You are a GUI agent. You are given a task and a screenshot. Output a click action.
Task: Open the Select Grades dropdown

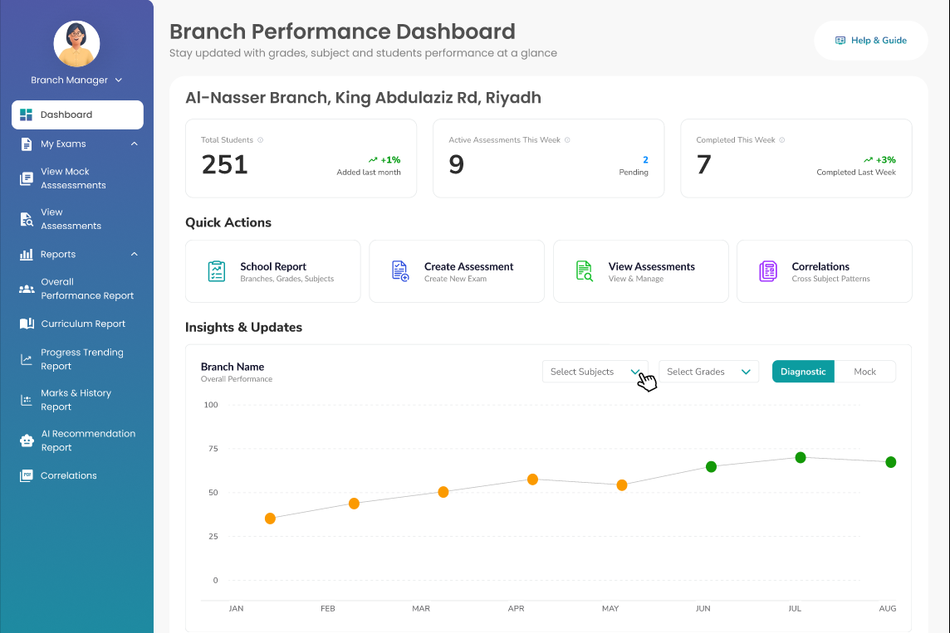tap(708, 372)
